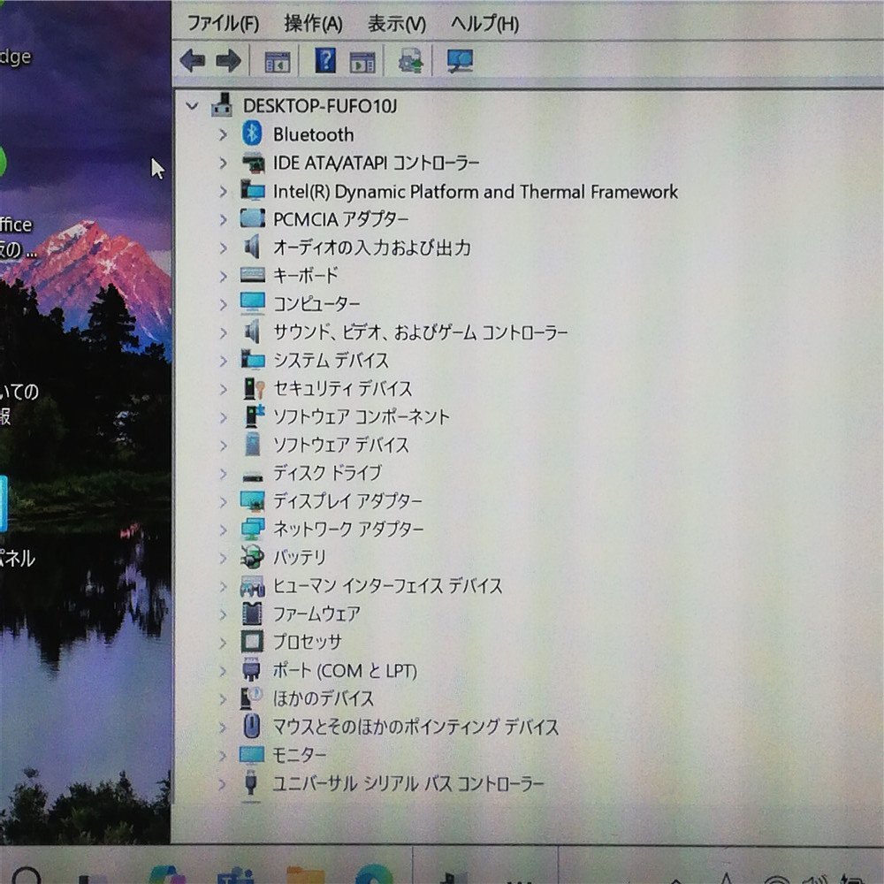Select the computer-search icon at toolbar end
The image size is (884, 884).
click(x=458, y=60)
